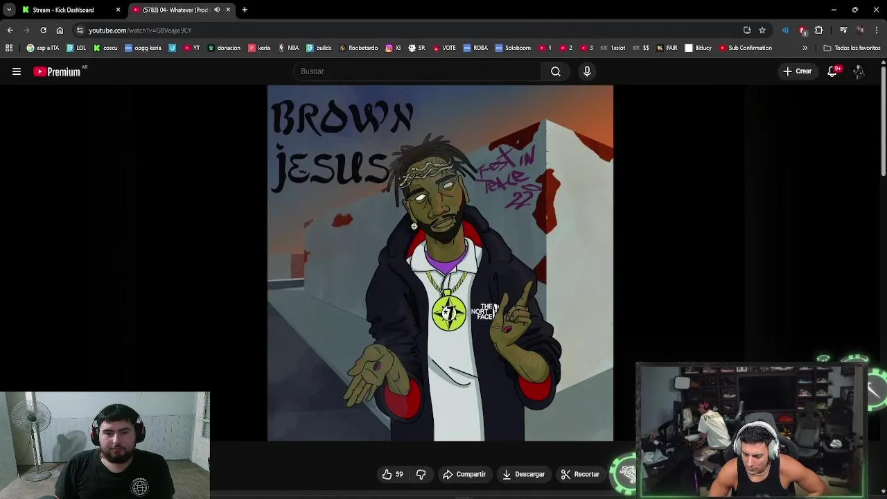Click the address bar URL

point(140,30)
